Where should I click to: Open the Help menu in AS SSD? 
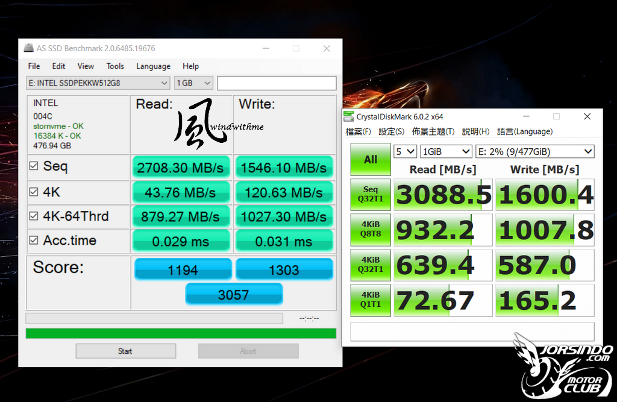coord(190,66)
